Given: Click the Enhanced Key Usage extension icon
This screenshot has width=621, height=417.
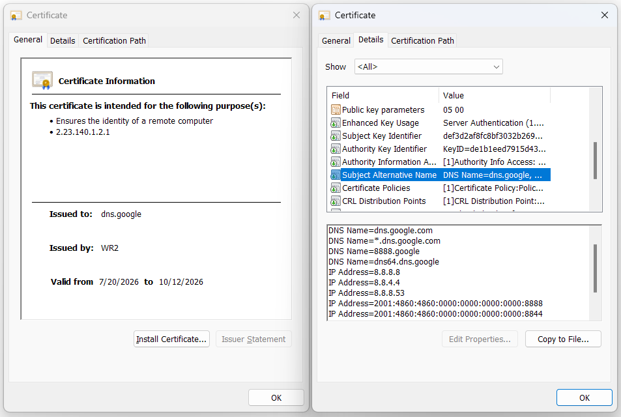Looking at the screenshot, I should (x=336, y=122).
